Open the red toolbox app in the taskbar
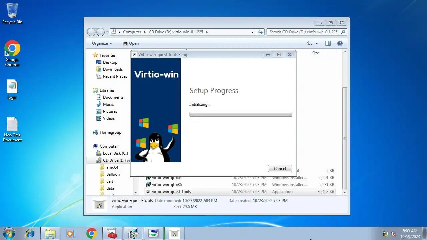This screenshot has height=240, width=427. coord(112,233)
